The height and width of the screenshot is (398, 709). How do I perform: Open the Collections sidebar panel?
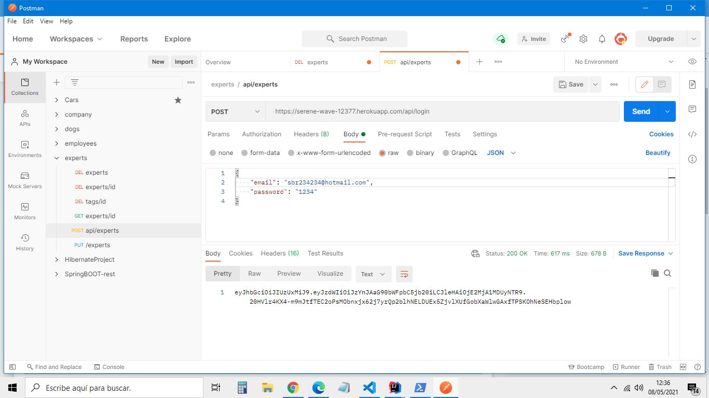coord(25,87)
